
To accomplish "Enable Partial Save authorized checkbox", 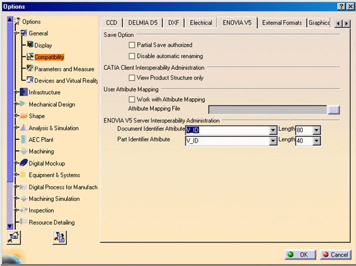I will pos(132,45).
